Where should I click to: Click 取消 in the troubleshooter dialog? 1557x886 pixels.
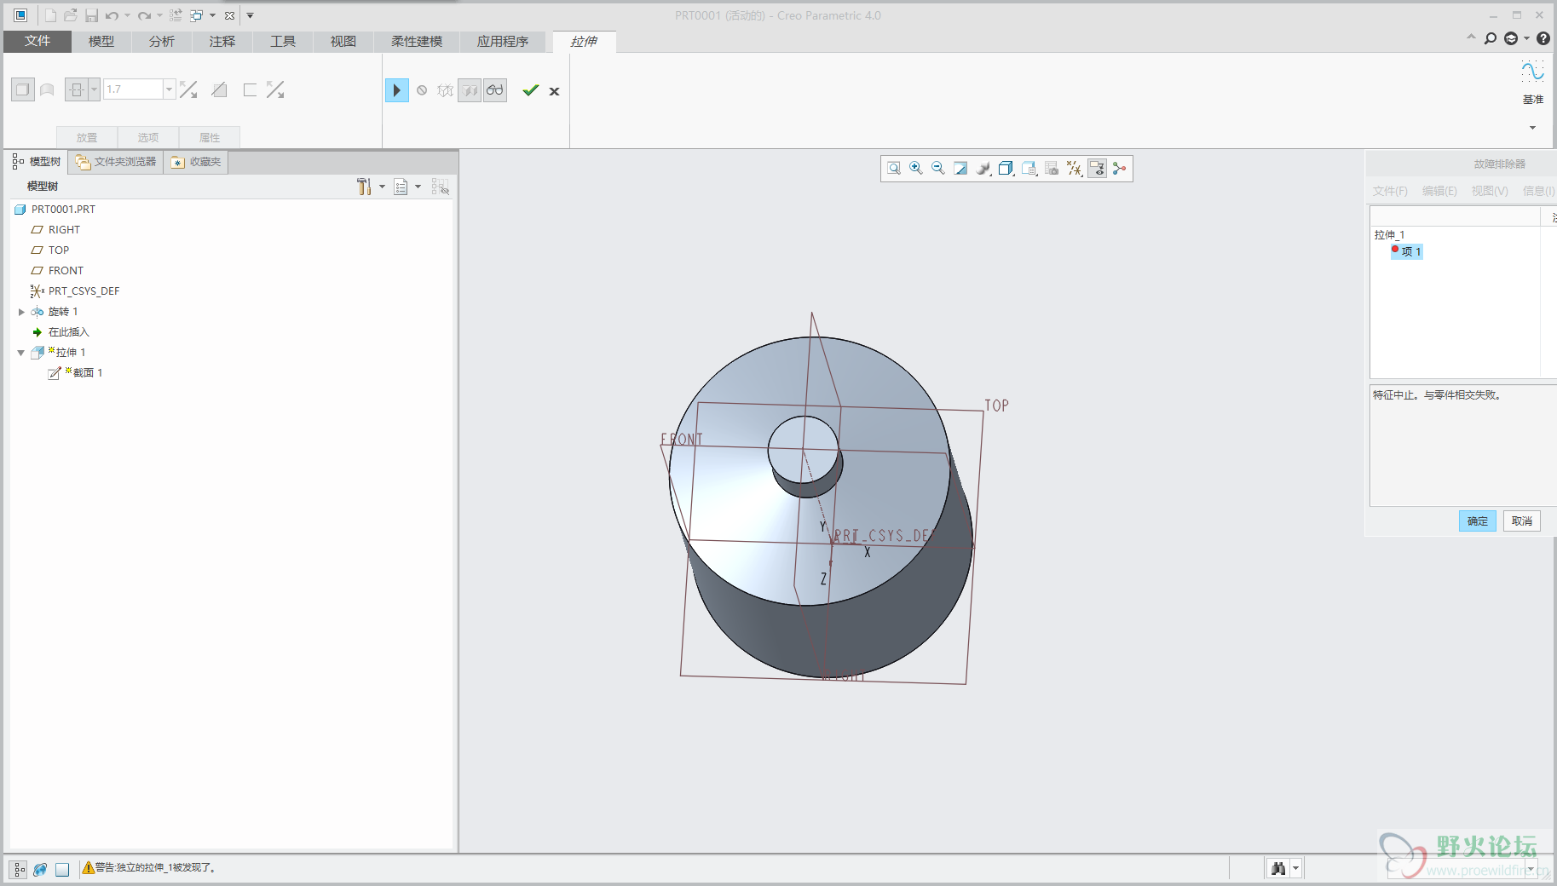coord(1522,521)
